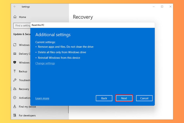The image size is (184, 123).
Task: Select 'Remove apps and files' setting text
Action: pos(66,47)
